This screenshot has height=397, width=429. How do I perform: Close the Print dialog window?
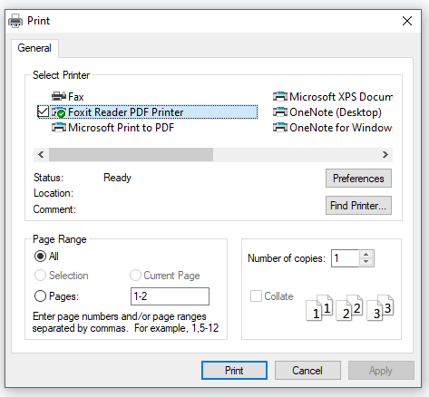tap(407, 21)
